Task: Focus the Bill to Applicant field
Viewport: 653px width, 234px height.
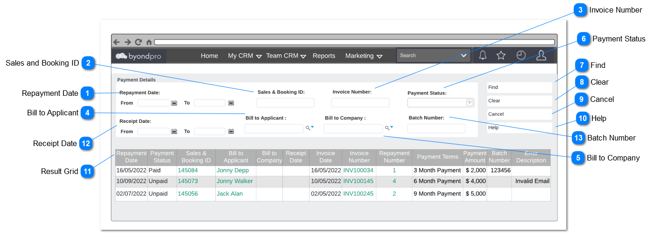Action: (274, 129)
